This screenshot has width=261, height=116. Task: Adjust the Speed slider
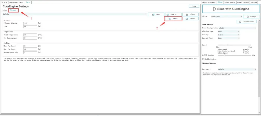tap(234, 45)
